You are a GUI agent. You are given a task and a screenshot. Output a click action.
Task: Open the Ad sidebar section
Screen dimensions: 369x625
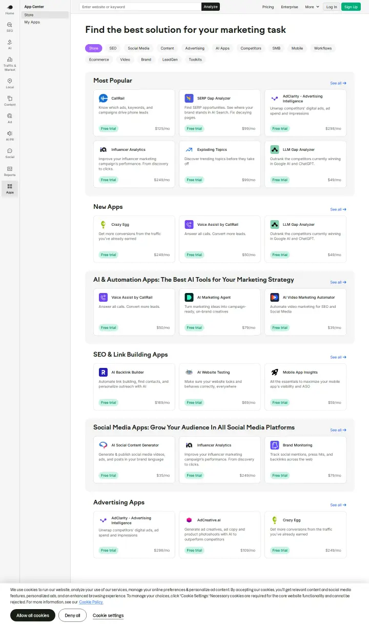click(x=10, y=118)
